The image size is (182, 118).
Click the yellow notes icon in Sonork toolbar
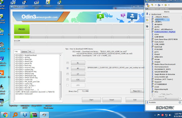(166, 5)
